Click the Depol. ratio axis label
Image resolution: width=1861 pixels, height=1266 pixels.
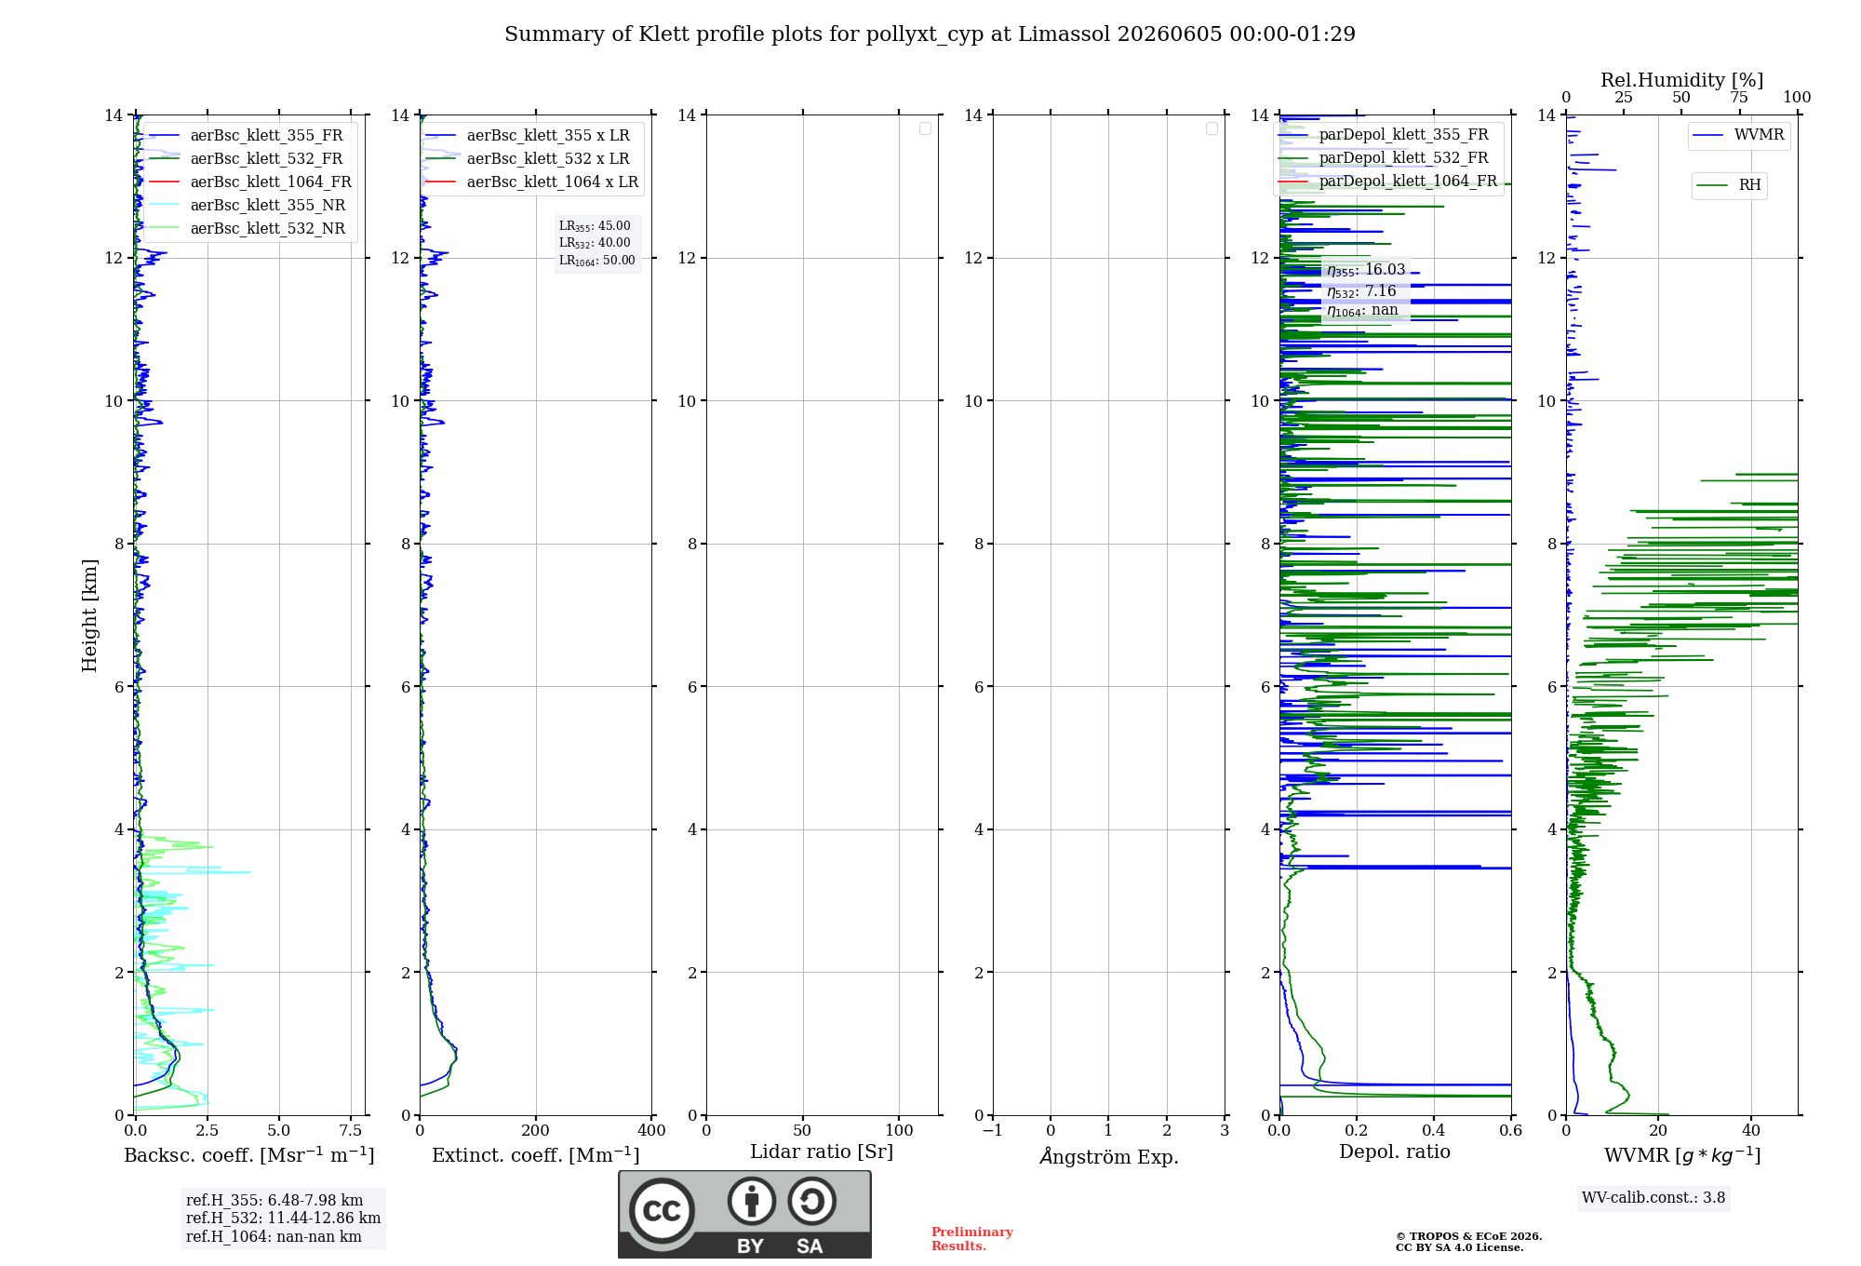1395,1152
